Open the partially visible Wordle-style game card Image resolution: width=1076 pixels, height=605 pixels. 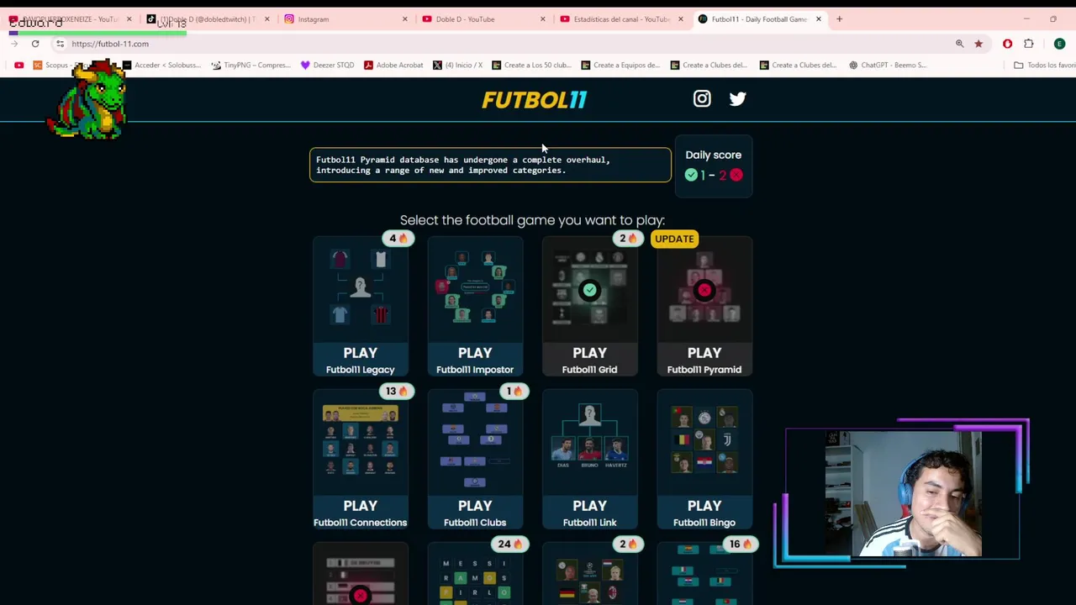(475, 574)
